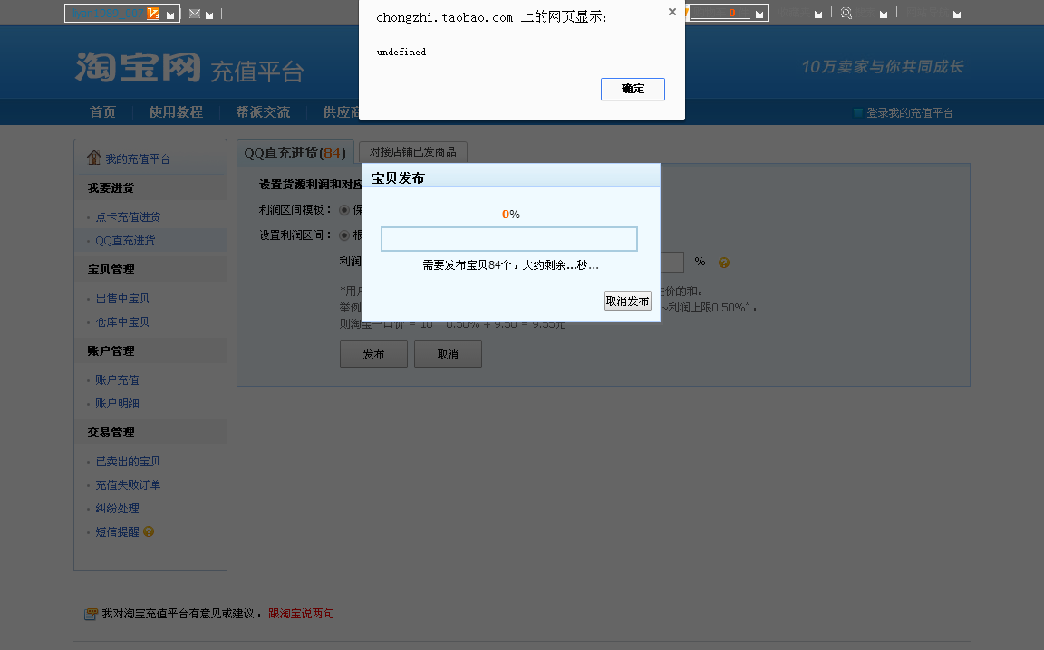Expand the 搜索 dropdown arrow
The height and width of the screenshot is (650, 1044).
pyautogui.click(x=884, y=14)
